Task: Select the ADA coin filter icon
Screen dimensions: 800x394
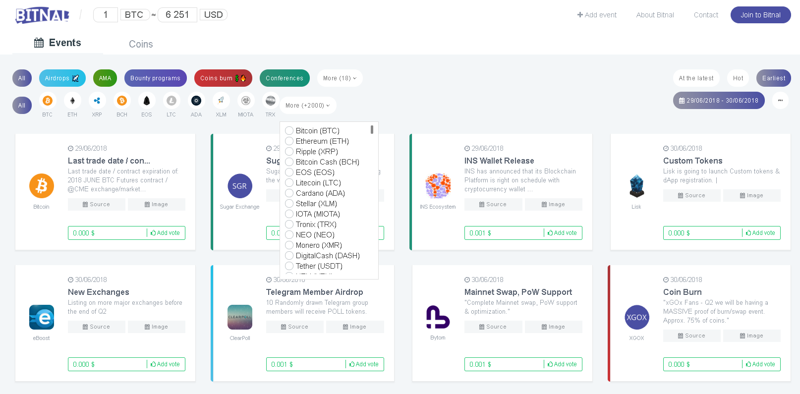Action: [196, 101]
